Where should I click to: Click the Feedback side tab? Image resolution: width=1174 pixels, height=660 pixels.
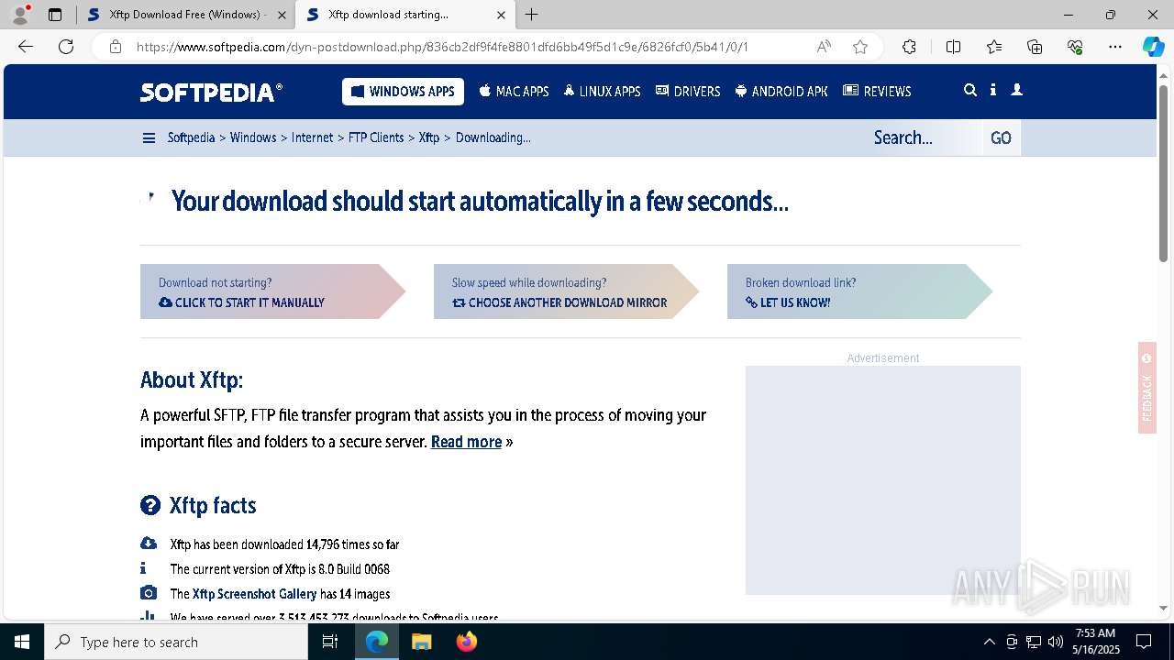(x=1146, y=388)
